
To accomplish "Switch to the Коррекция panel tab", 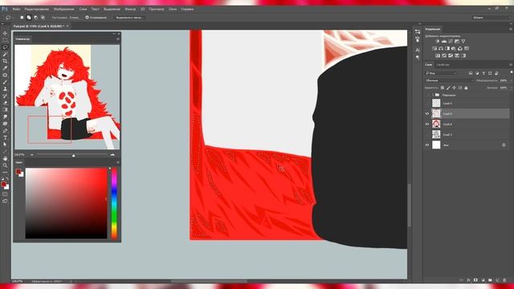I will click(x=433, y=29).
